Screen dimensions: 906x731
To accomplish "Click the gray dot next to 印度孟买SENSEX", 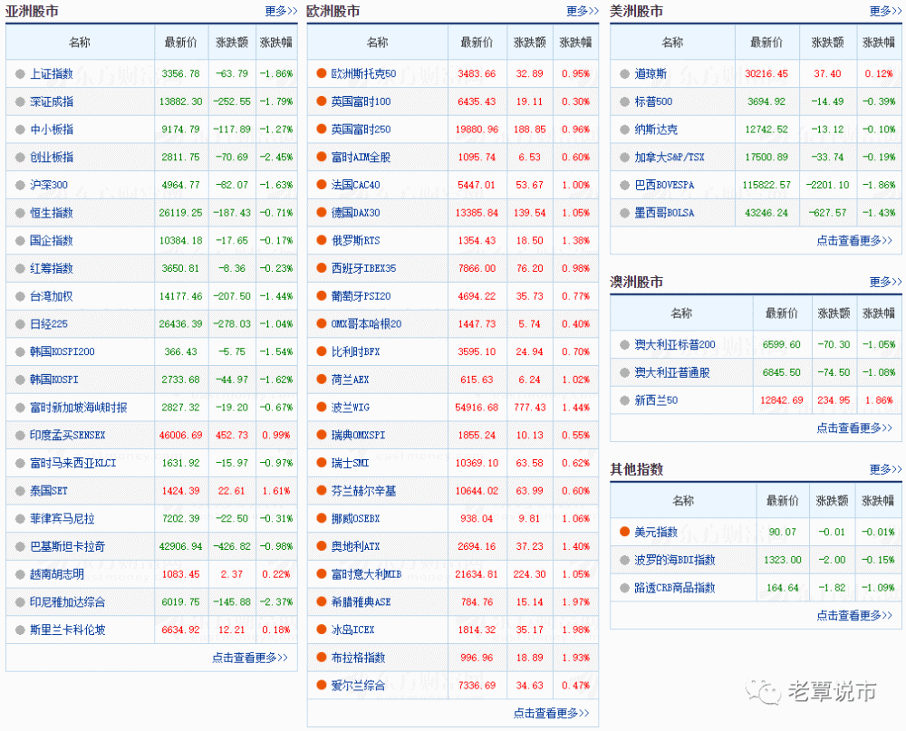I will pyautogui.click(x=20, y=435).
